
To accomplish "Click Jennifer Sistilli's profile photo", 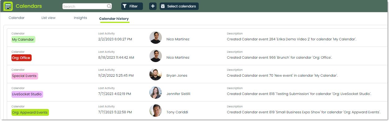I will (156, 92).
